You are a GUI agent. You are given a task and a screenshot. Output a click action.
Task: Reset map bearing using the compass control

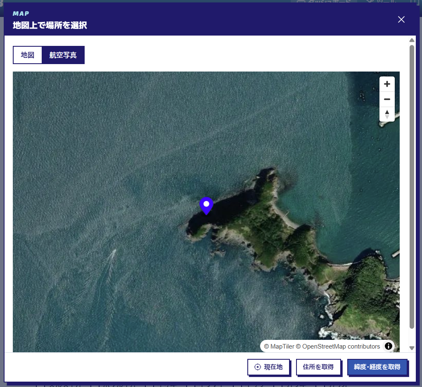(387, 114)
